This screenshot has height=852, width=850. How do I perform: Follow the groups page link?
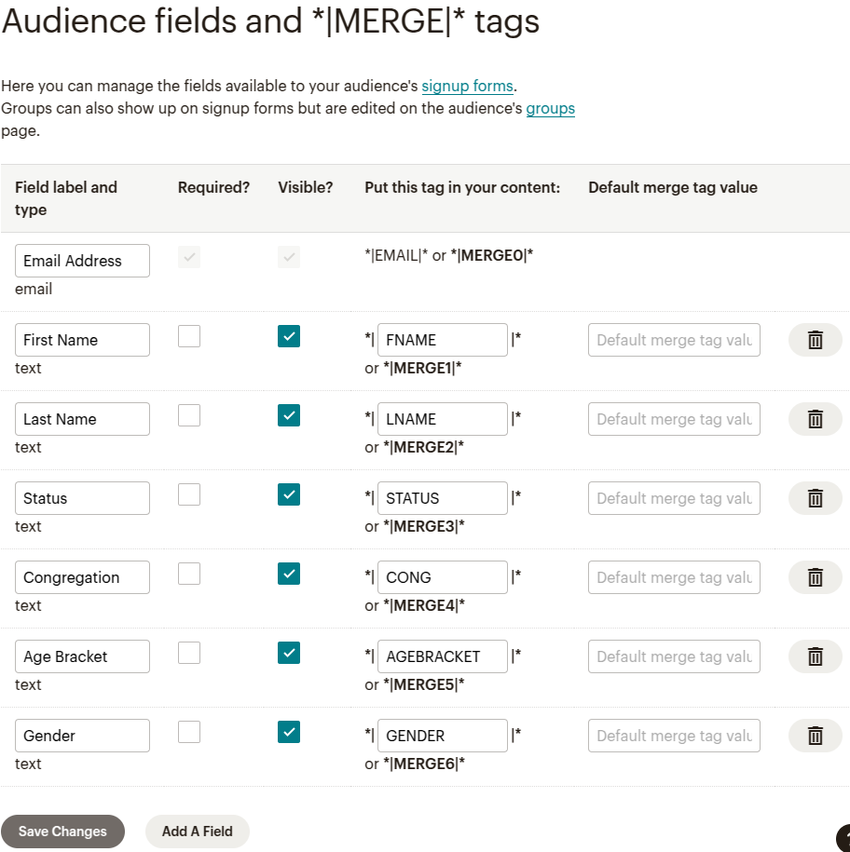[550, 108]
